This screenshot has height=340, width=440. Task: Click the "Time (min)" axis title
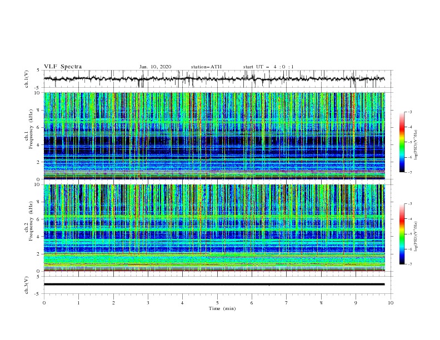pyautogui.click(x=222, y=308)
